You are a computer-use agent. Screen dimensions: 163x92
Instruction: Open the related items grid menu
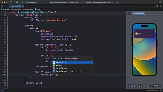click(2, 6)
